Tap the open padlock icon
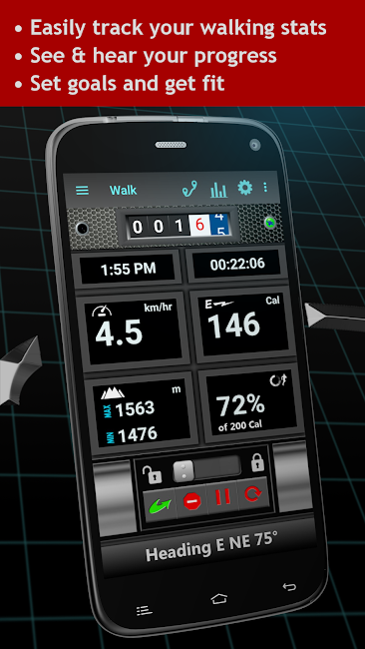Image resolution: width=365 pixels, height=649 pixels. click(x=152, y=474)
